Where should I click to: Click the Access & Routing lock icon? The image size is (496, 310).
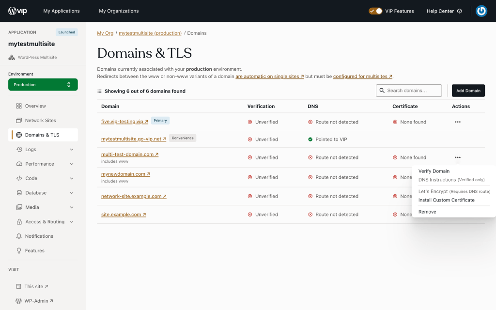click(19, 222)
